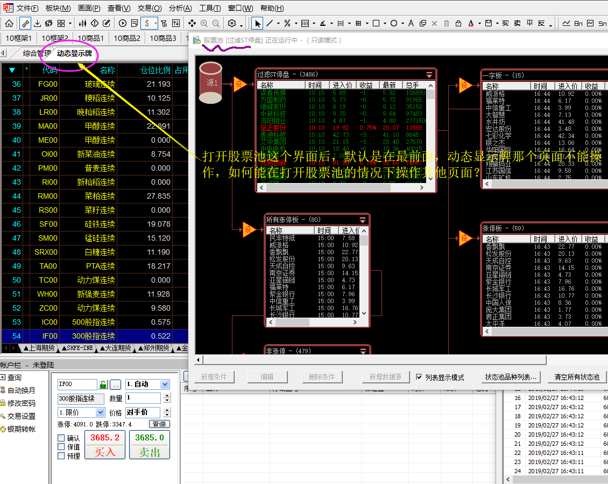The height and width of the screenshot is (484, 608).
Task: Select the percent retracement drawing tool
Action: click(287, 23)
